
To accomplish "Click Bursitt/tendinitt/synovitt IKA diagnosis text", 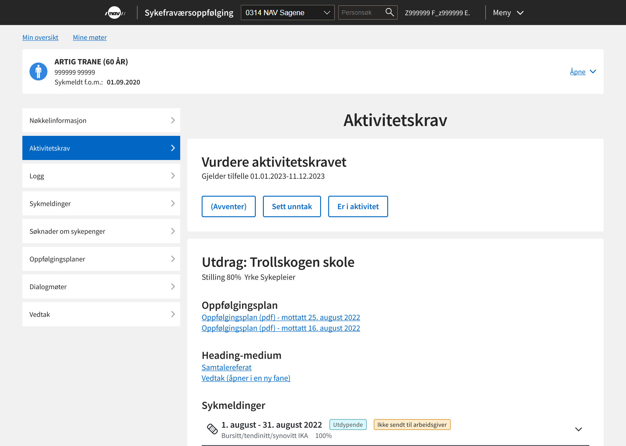I will pyautogui.click(x=265, y=436).
